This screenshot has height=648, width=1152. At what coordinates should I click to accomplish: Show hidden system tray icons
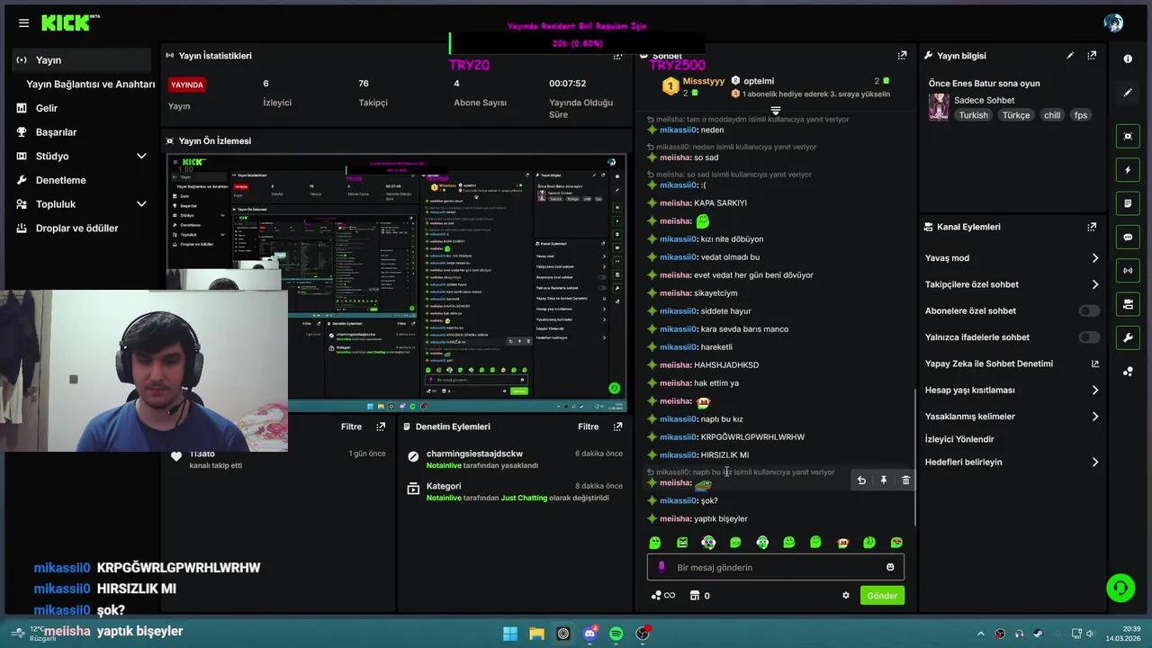[x=980, y=634]
